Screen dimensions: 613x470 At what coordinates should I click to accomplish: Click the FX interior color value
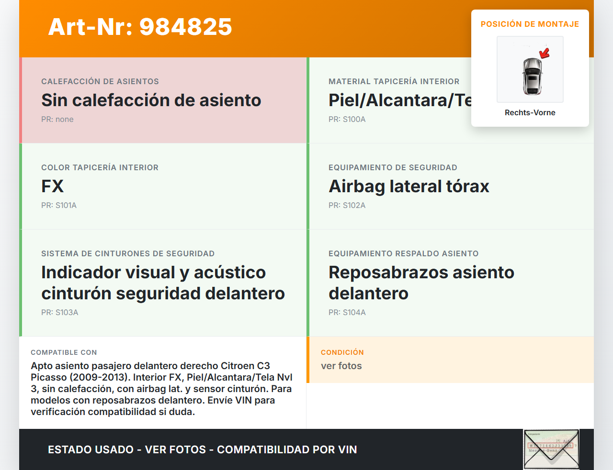(x=53, y=186)
